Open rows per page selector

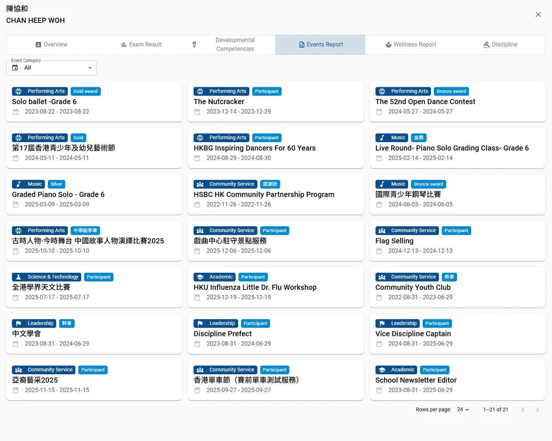pyautogui.click(x=463, y=409)
